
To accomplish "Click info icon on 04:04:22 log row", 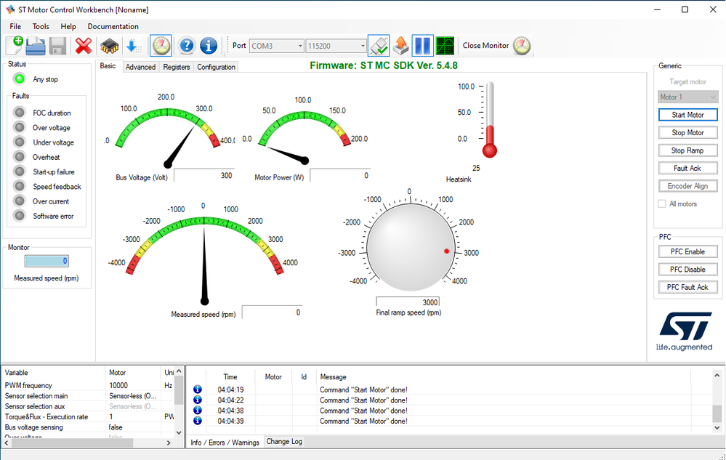I will [x=198, y=400].
